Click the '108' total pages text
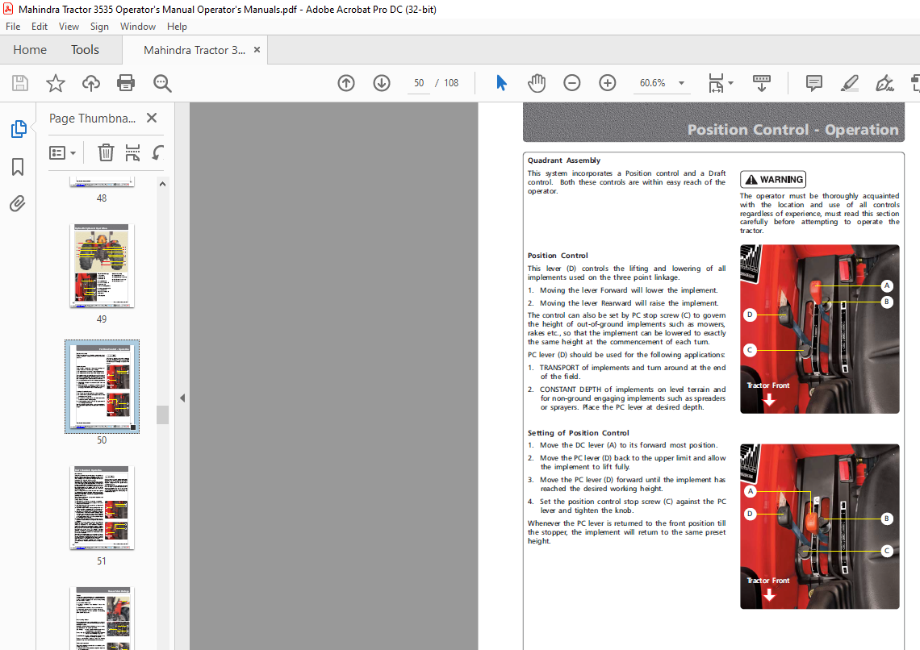Image resolution: width=920 pixels, height=650 pixels. tap(451, 83)
